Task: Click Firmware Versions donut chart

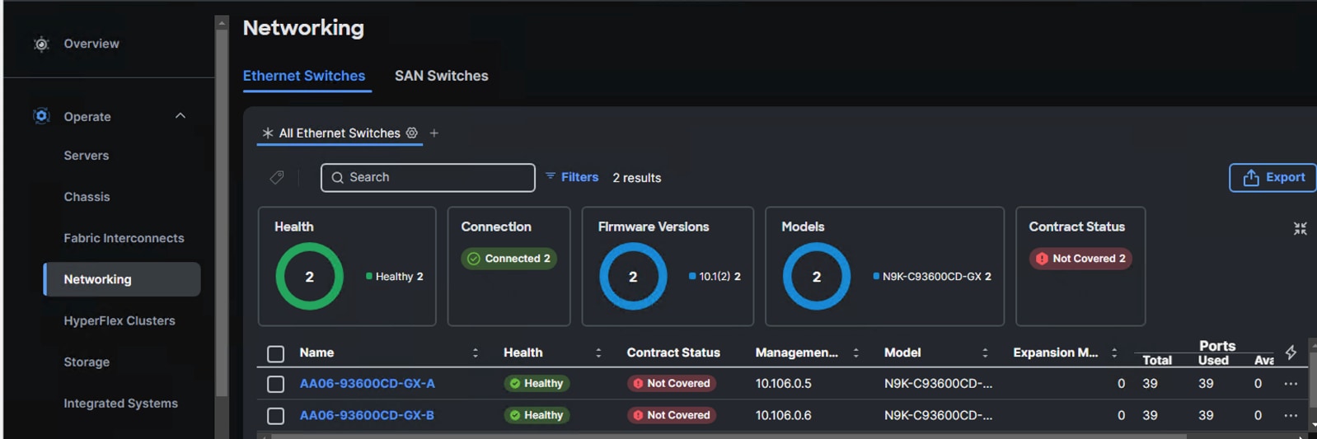Action: pyautogui.click(x=633, y=276)
